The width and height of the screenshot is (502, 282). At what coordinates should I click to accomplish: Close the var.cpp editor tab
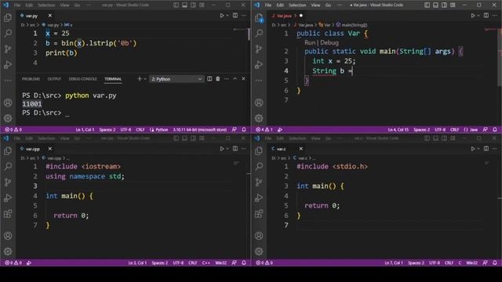click(x=50, y=149)
